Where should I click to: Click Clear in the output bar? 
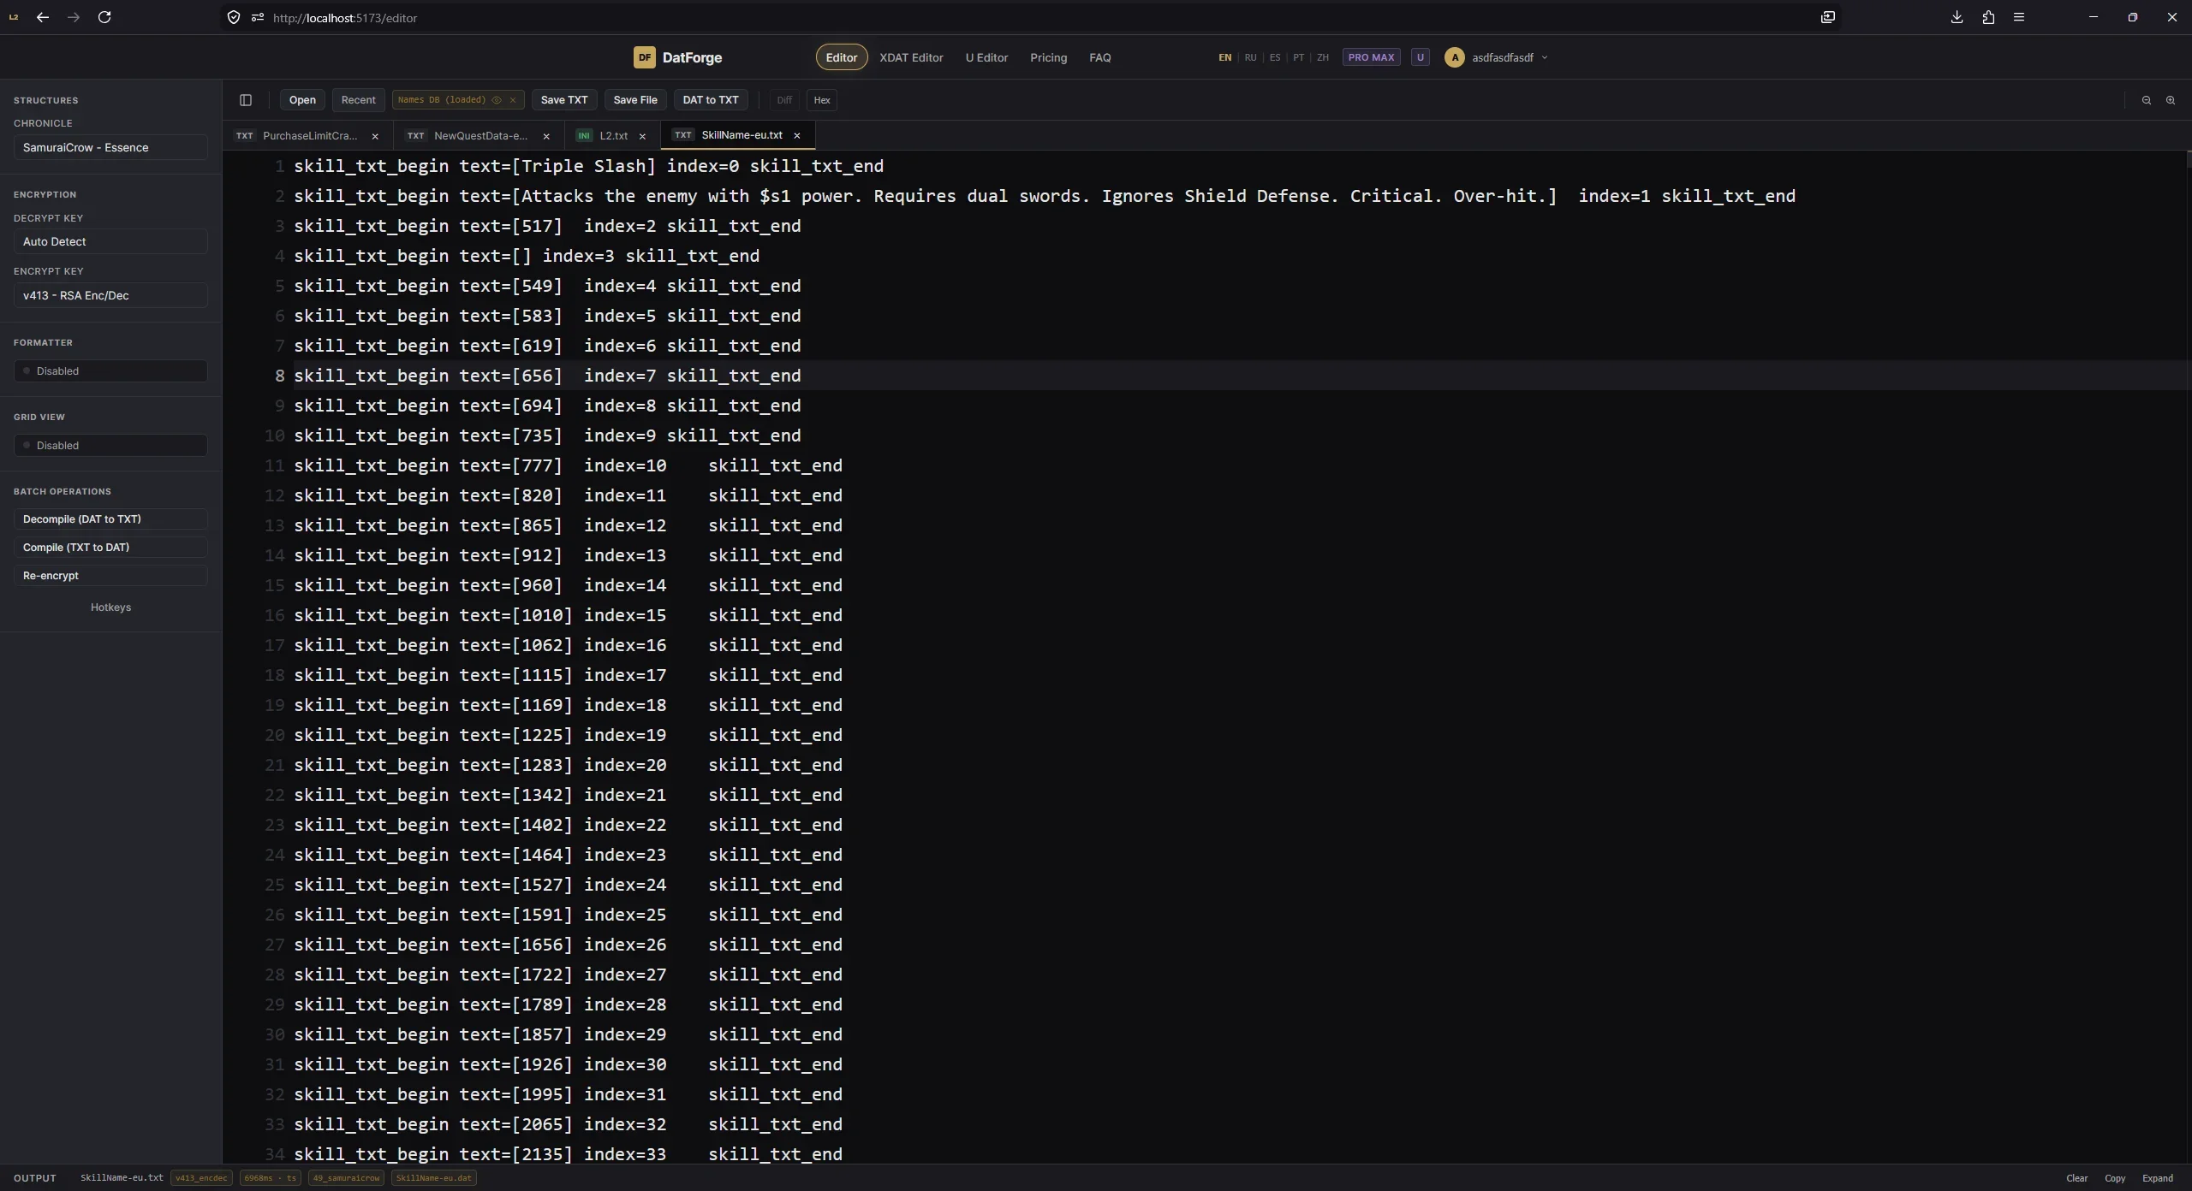click(2076, 1178)
